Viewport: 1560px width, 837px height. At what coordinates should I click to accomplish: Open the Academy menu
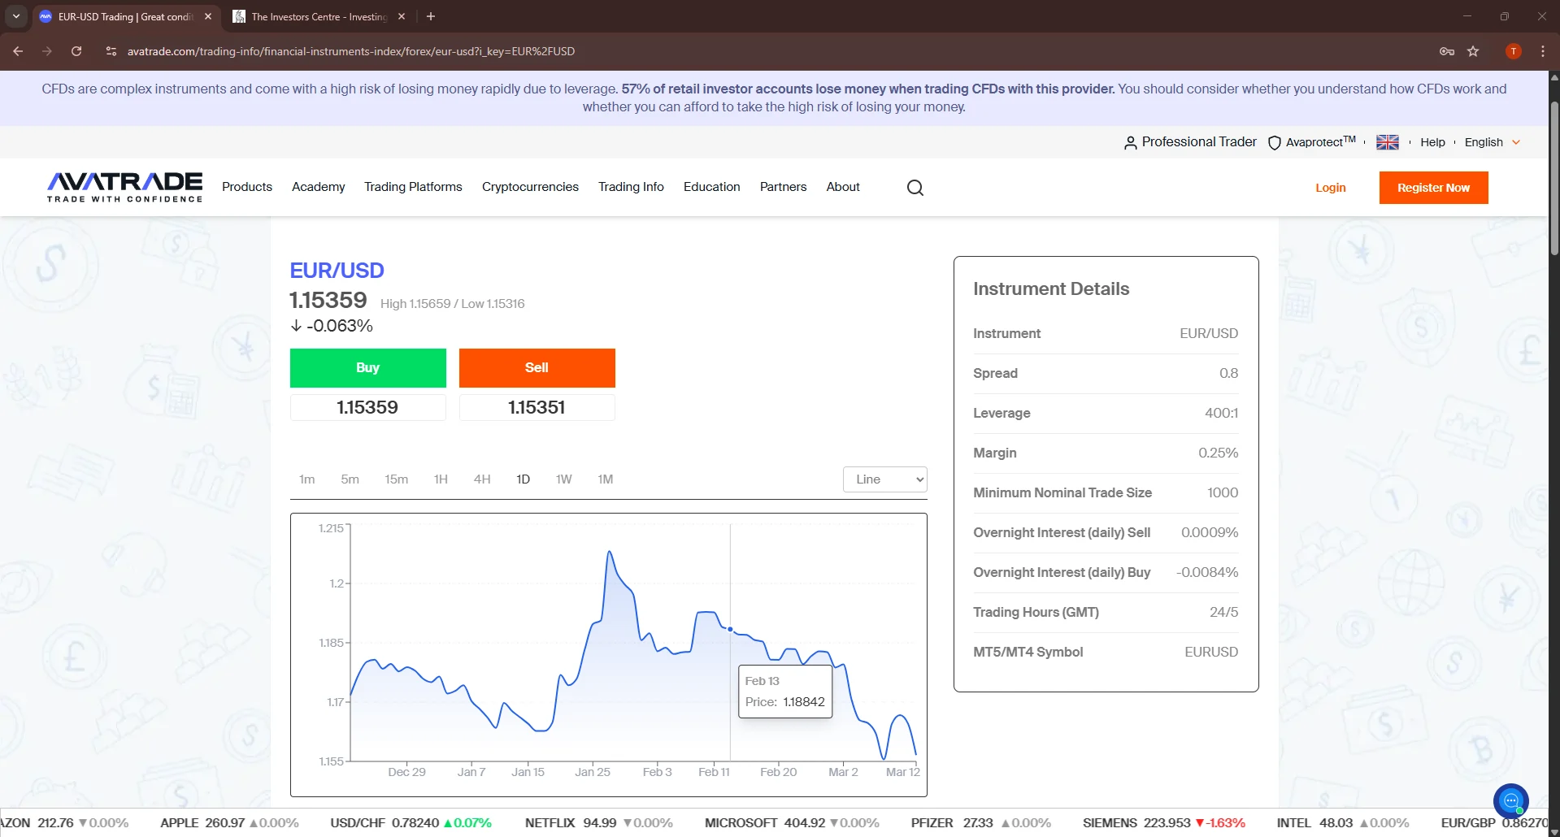click(319, 187)
